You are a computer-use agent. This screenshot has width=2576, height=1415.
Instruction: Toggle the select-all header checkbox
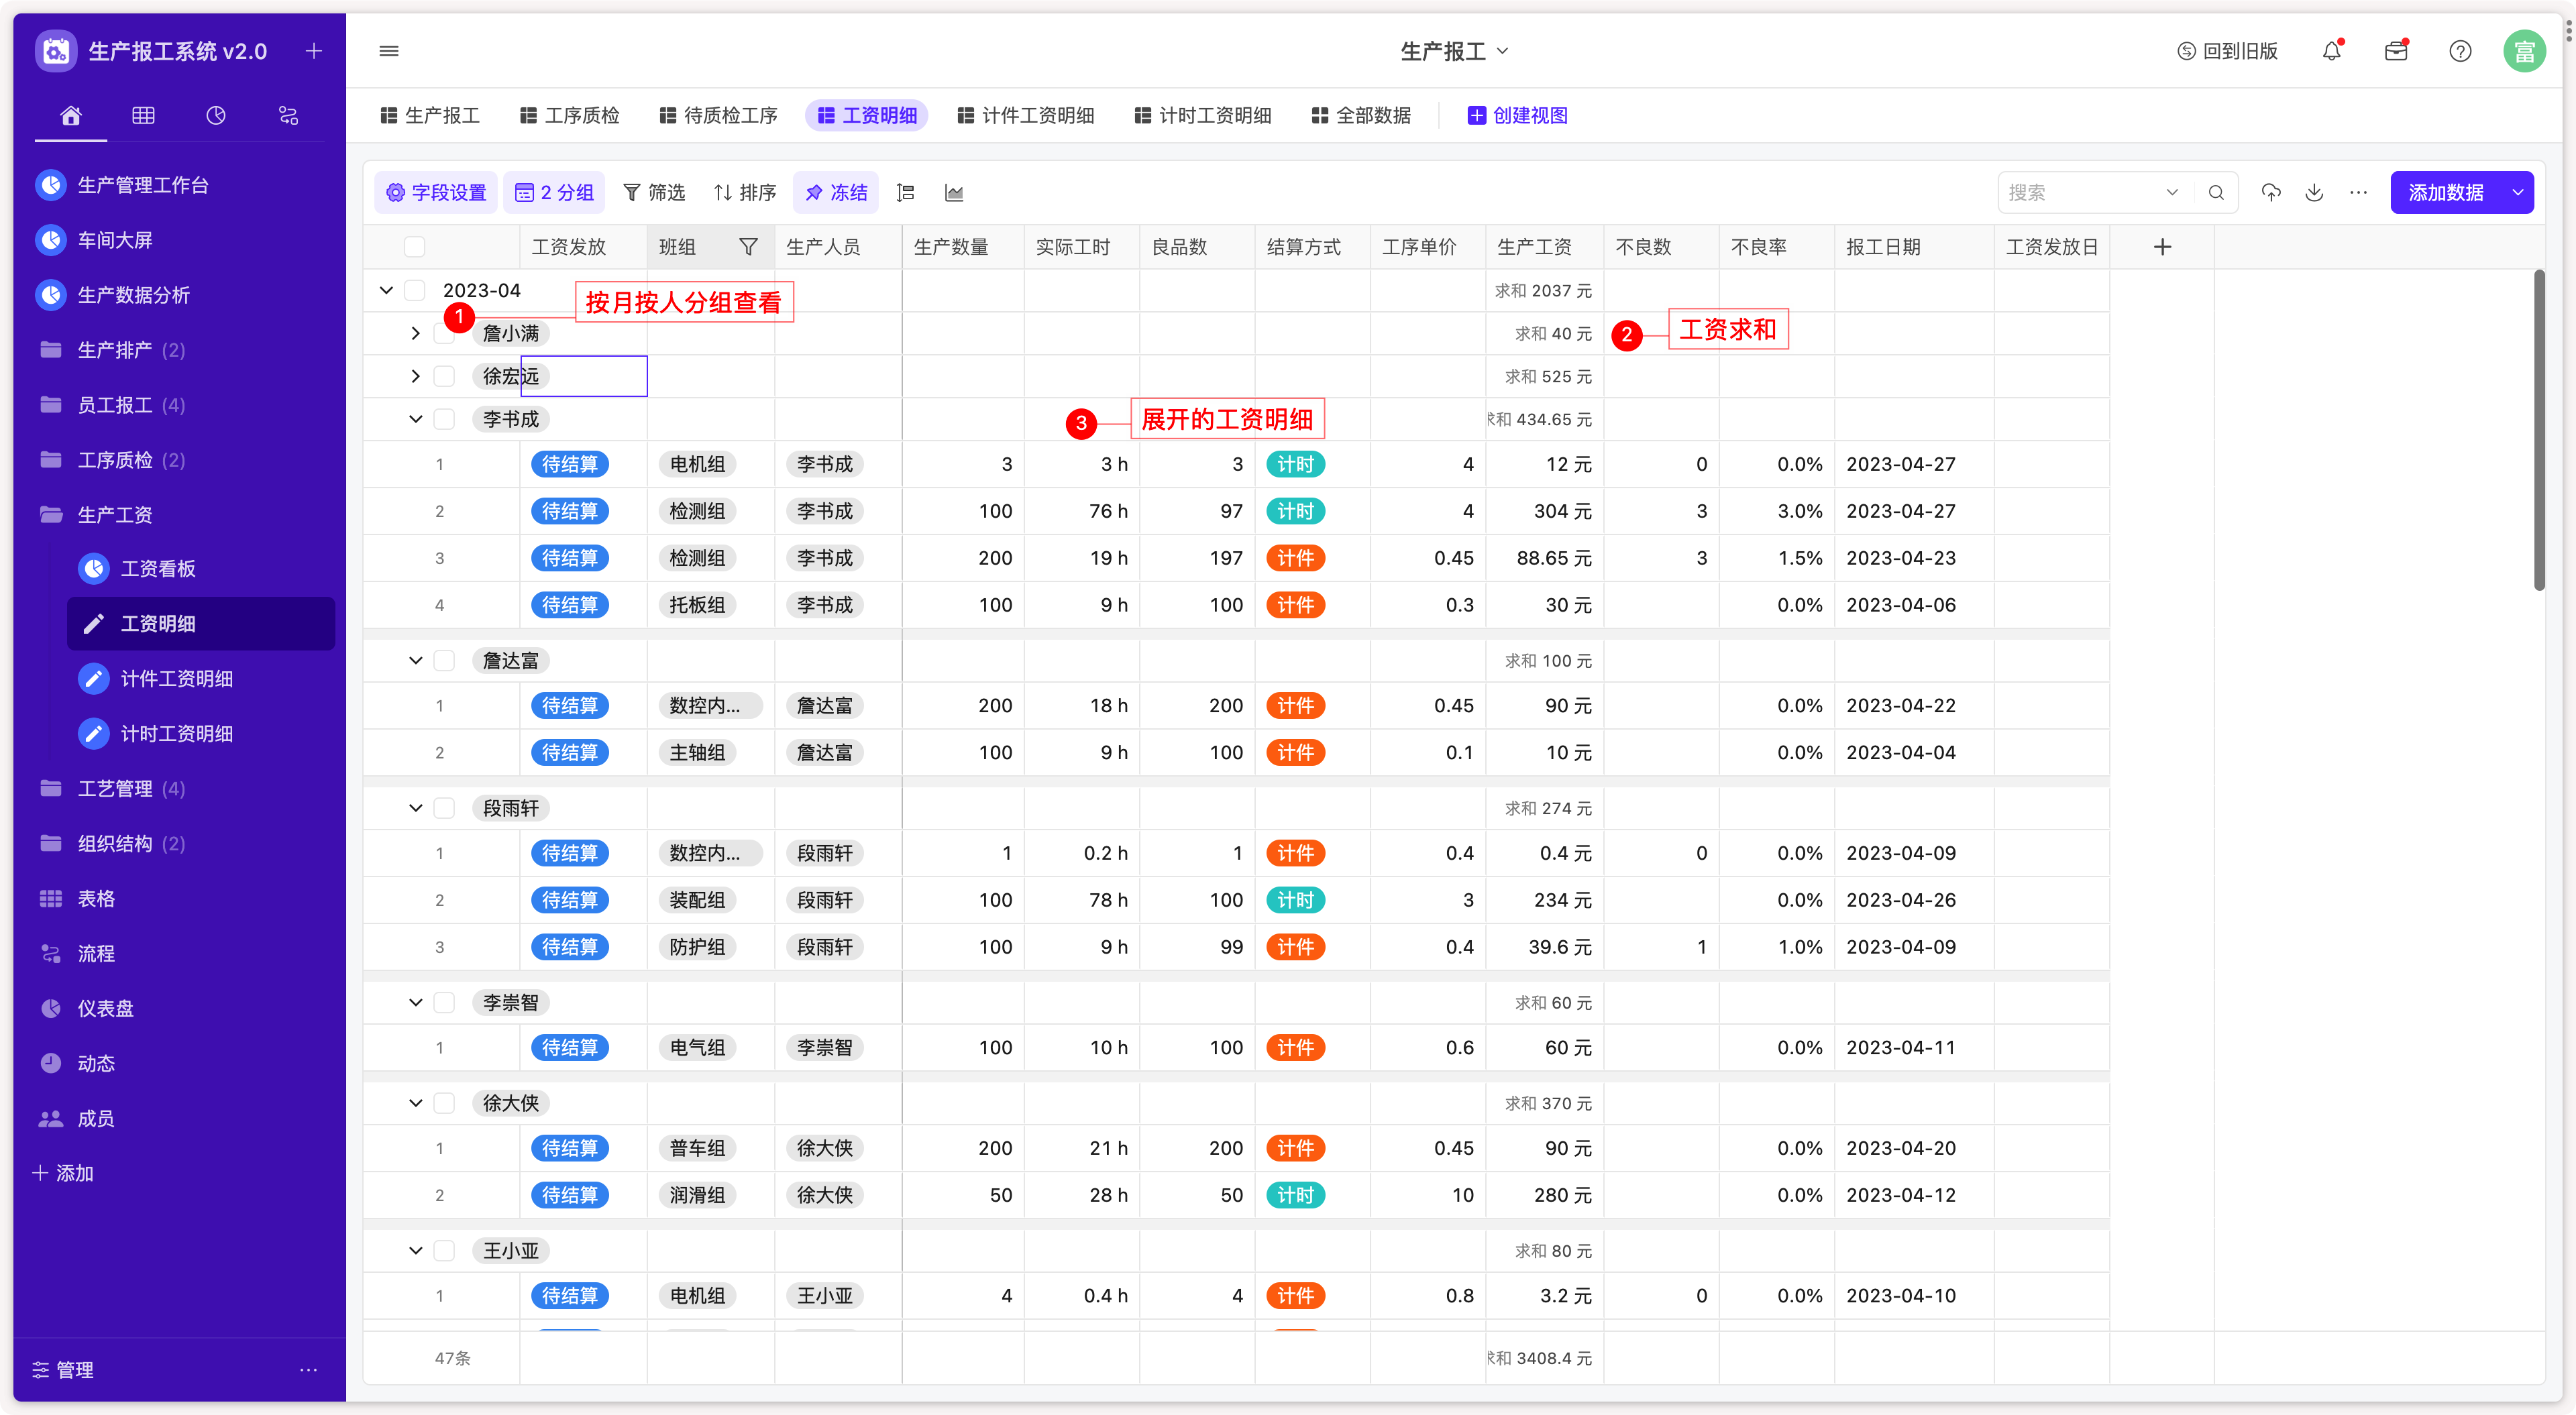pos(414,247)
